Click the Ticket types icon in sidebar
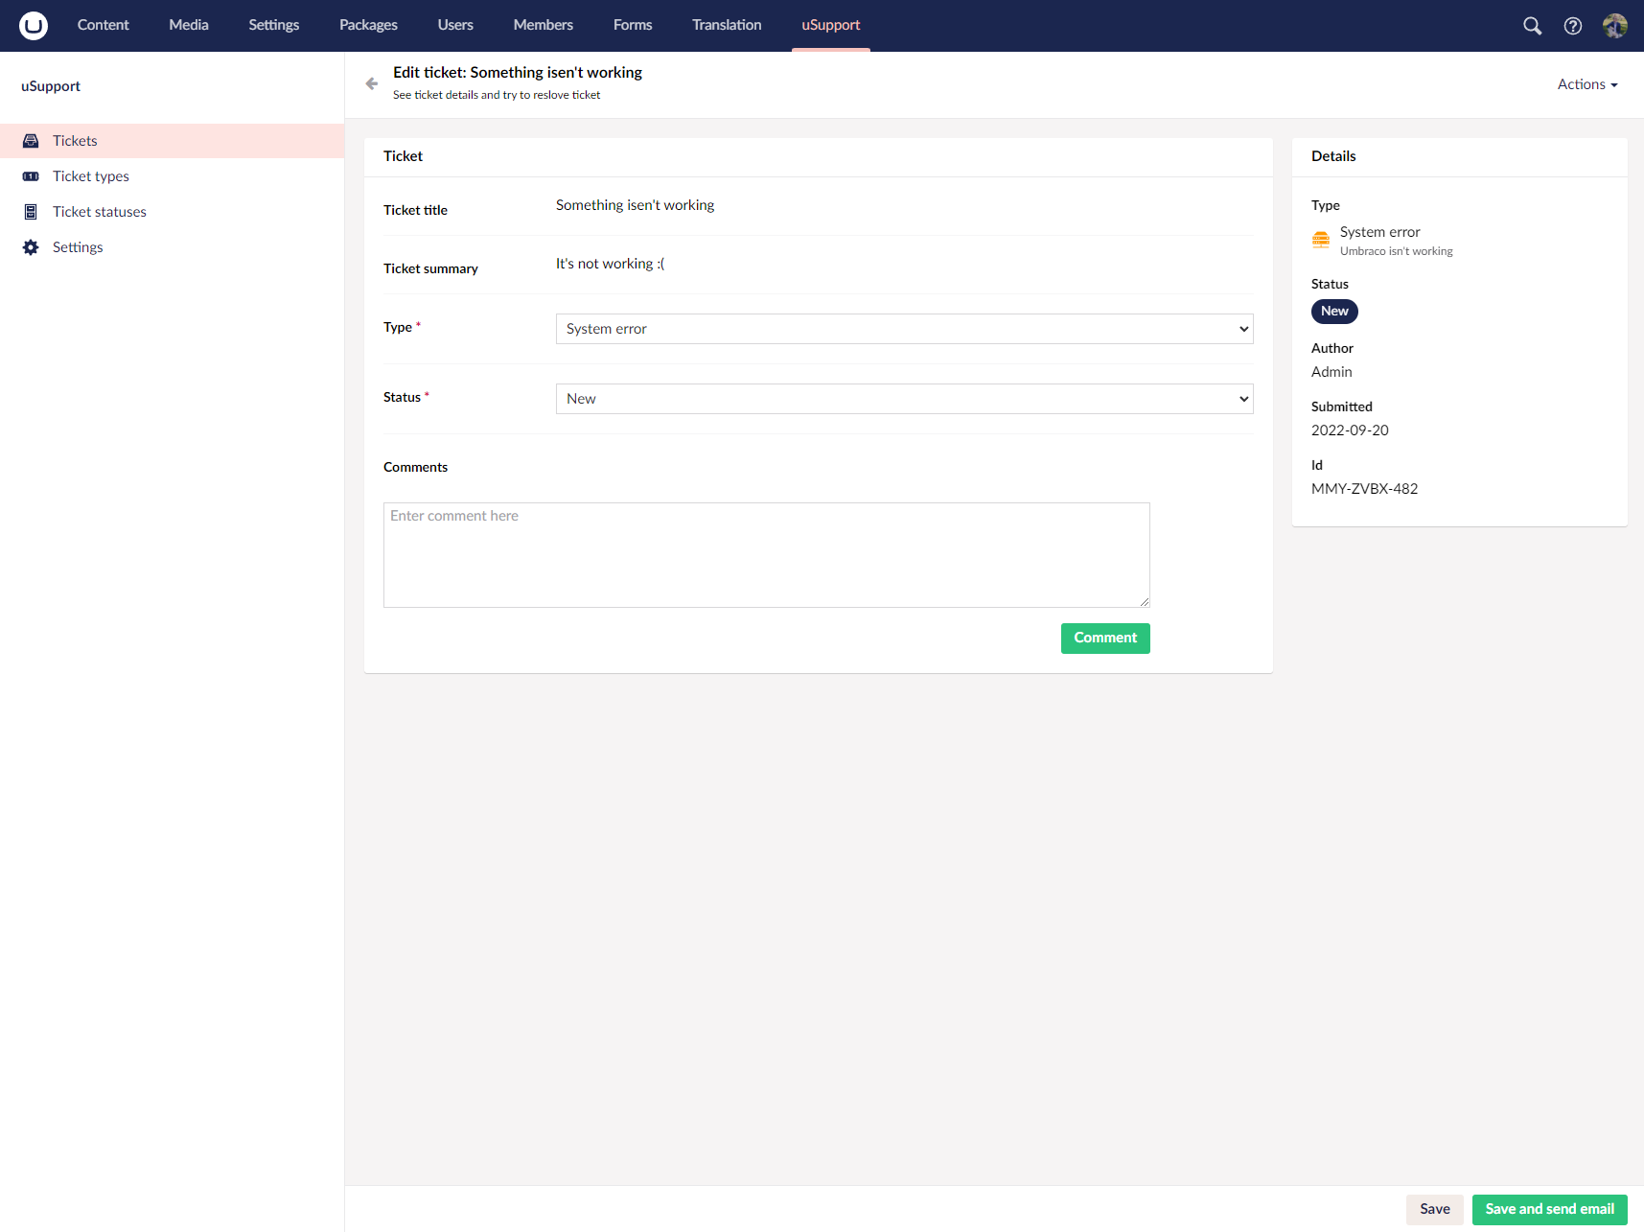 [31, 176]
